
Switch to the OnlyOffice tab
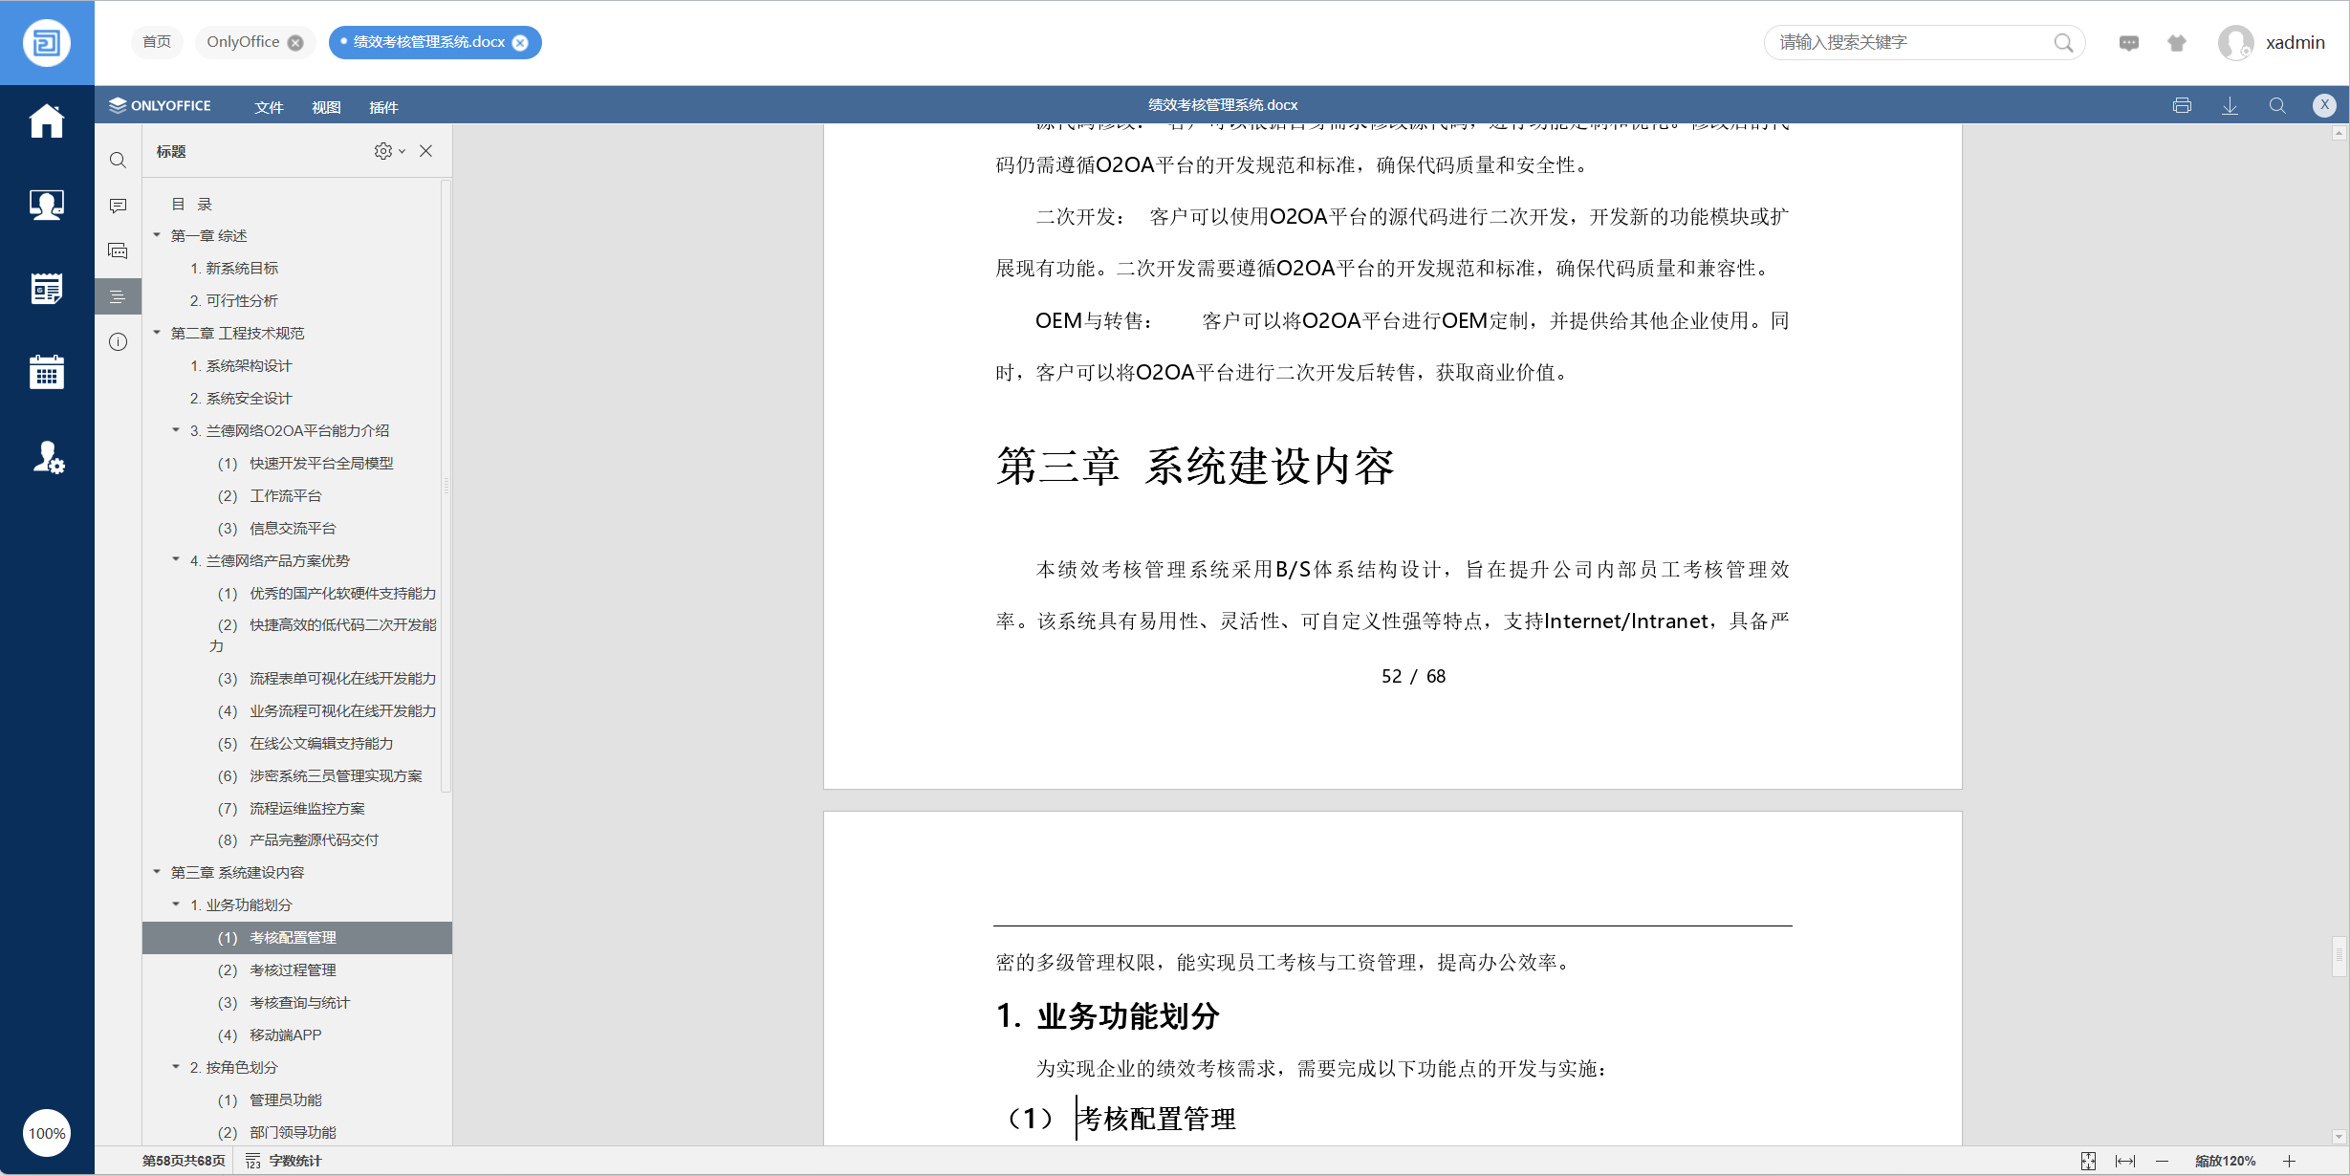coord(243,42)
